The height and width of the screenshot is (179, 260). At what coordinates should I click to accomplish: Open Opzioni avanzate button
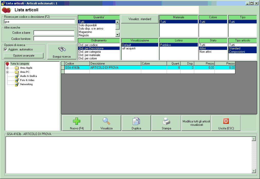click(24, 56)
